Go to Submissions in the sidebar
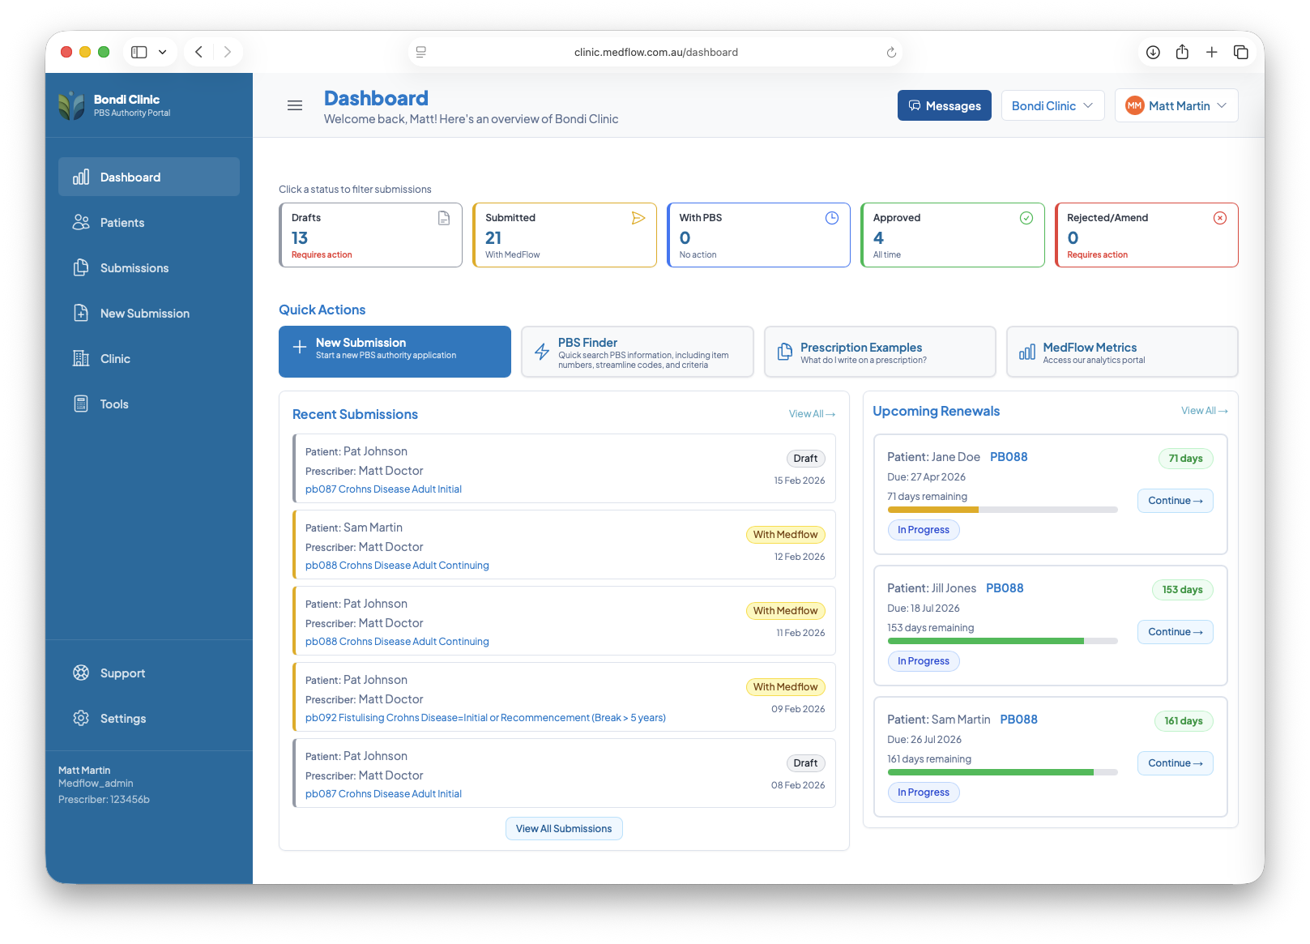 (134, 268)
